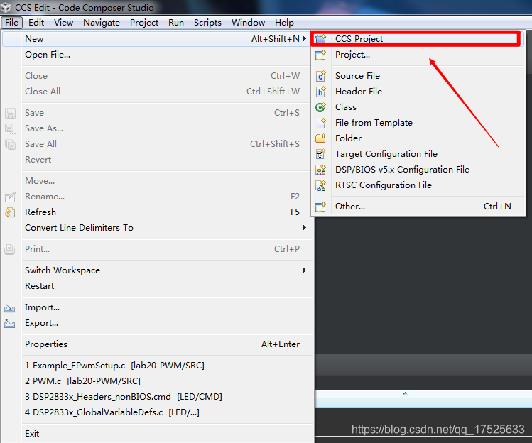
Task: Click Code Composer Studio title bar icon
Action: point(6,7)
